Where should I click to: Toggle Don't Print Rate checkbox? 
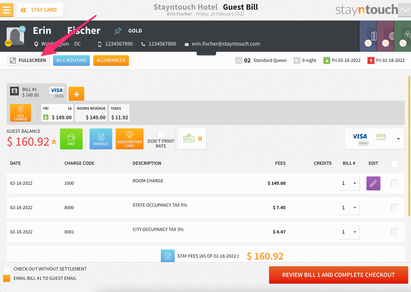pos(161,133)
